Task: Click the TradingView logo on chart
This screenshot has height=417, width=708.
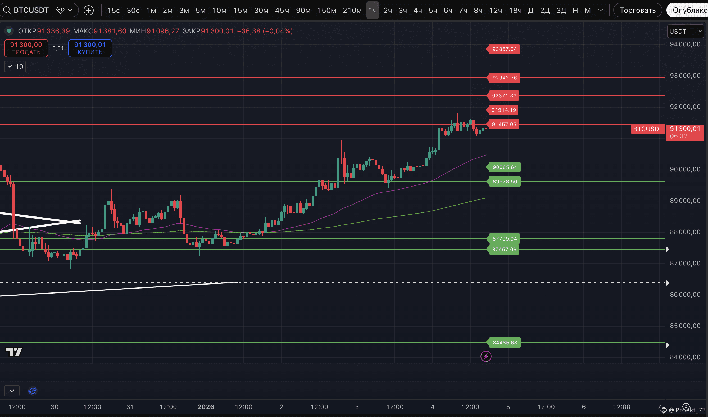Action: click(14, 352)
